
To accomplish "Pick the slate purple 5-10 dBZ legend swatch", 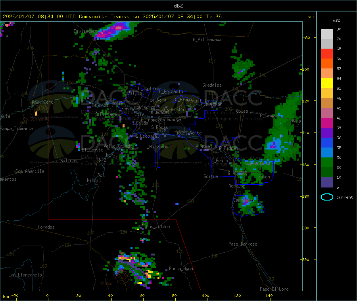I will coord(327,182).
